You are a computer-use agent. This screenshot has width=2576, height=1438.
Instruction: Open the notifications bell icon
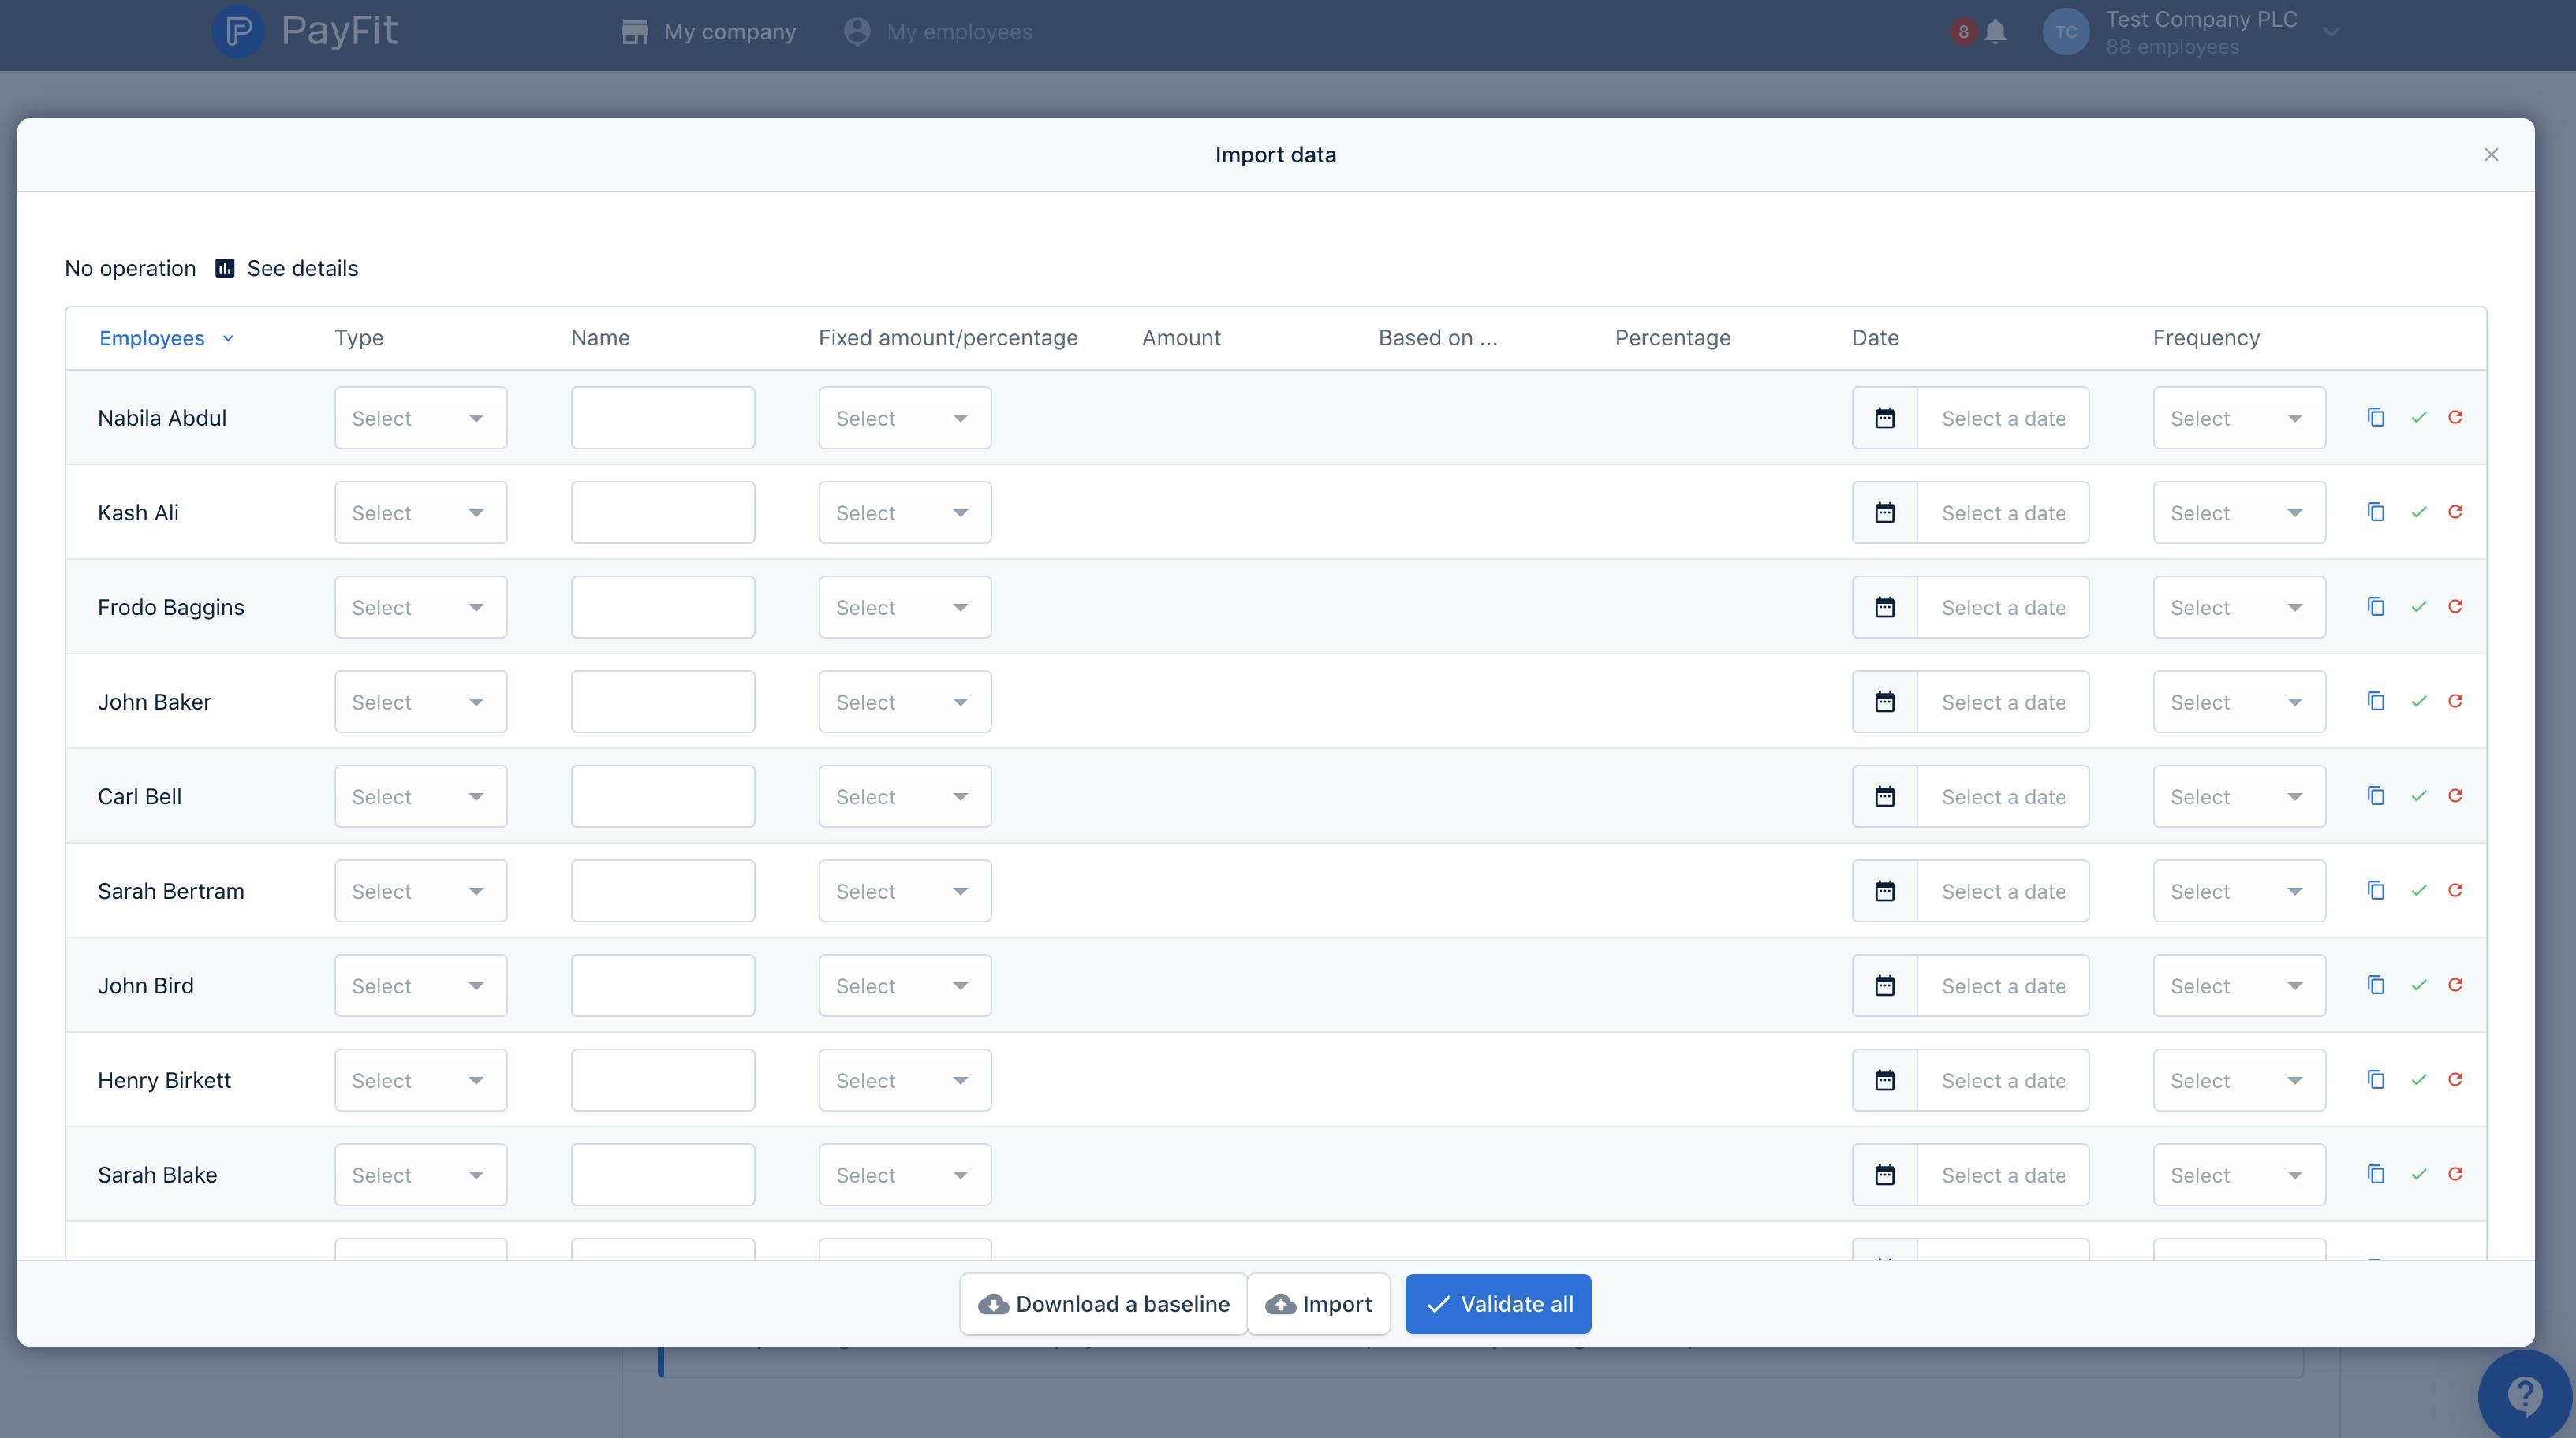(x=1995, y=32)
